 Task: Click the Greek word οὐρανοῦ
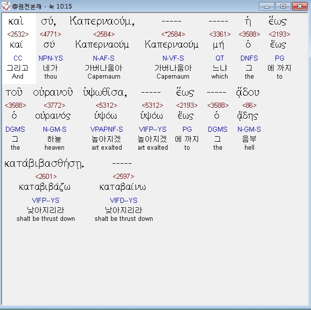pyautogui.click(x=53, y=93)
